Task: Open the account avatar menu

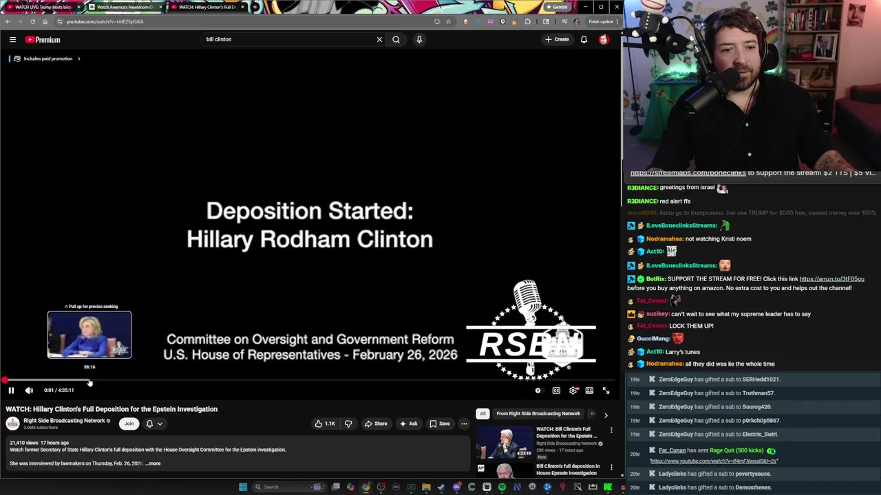Action: point(604,39)
